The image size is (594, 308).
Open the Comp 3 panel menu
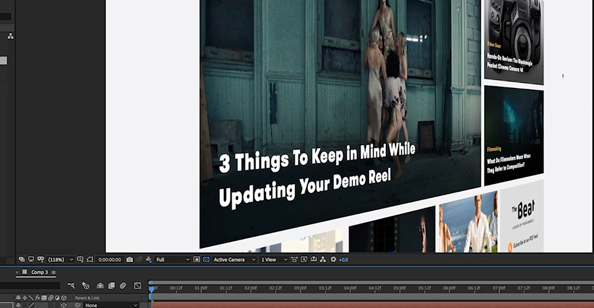(x=54, y=273)
